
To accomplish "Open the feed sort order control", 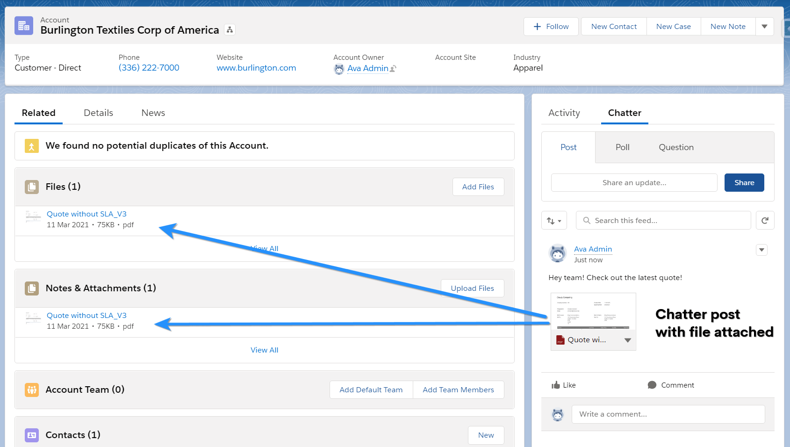I will [554, 220].
